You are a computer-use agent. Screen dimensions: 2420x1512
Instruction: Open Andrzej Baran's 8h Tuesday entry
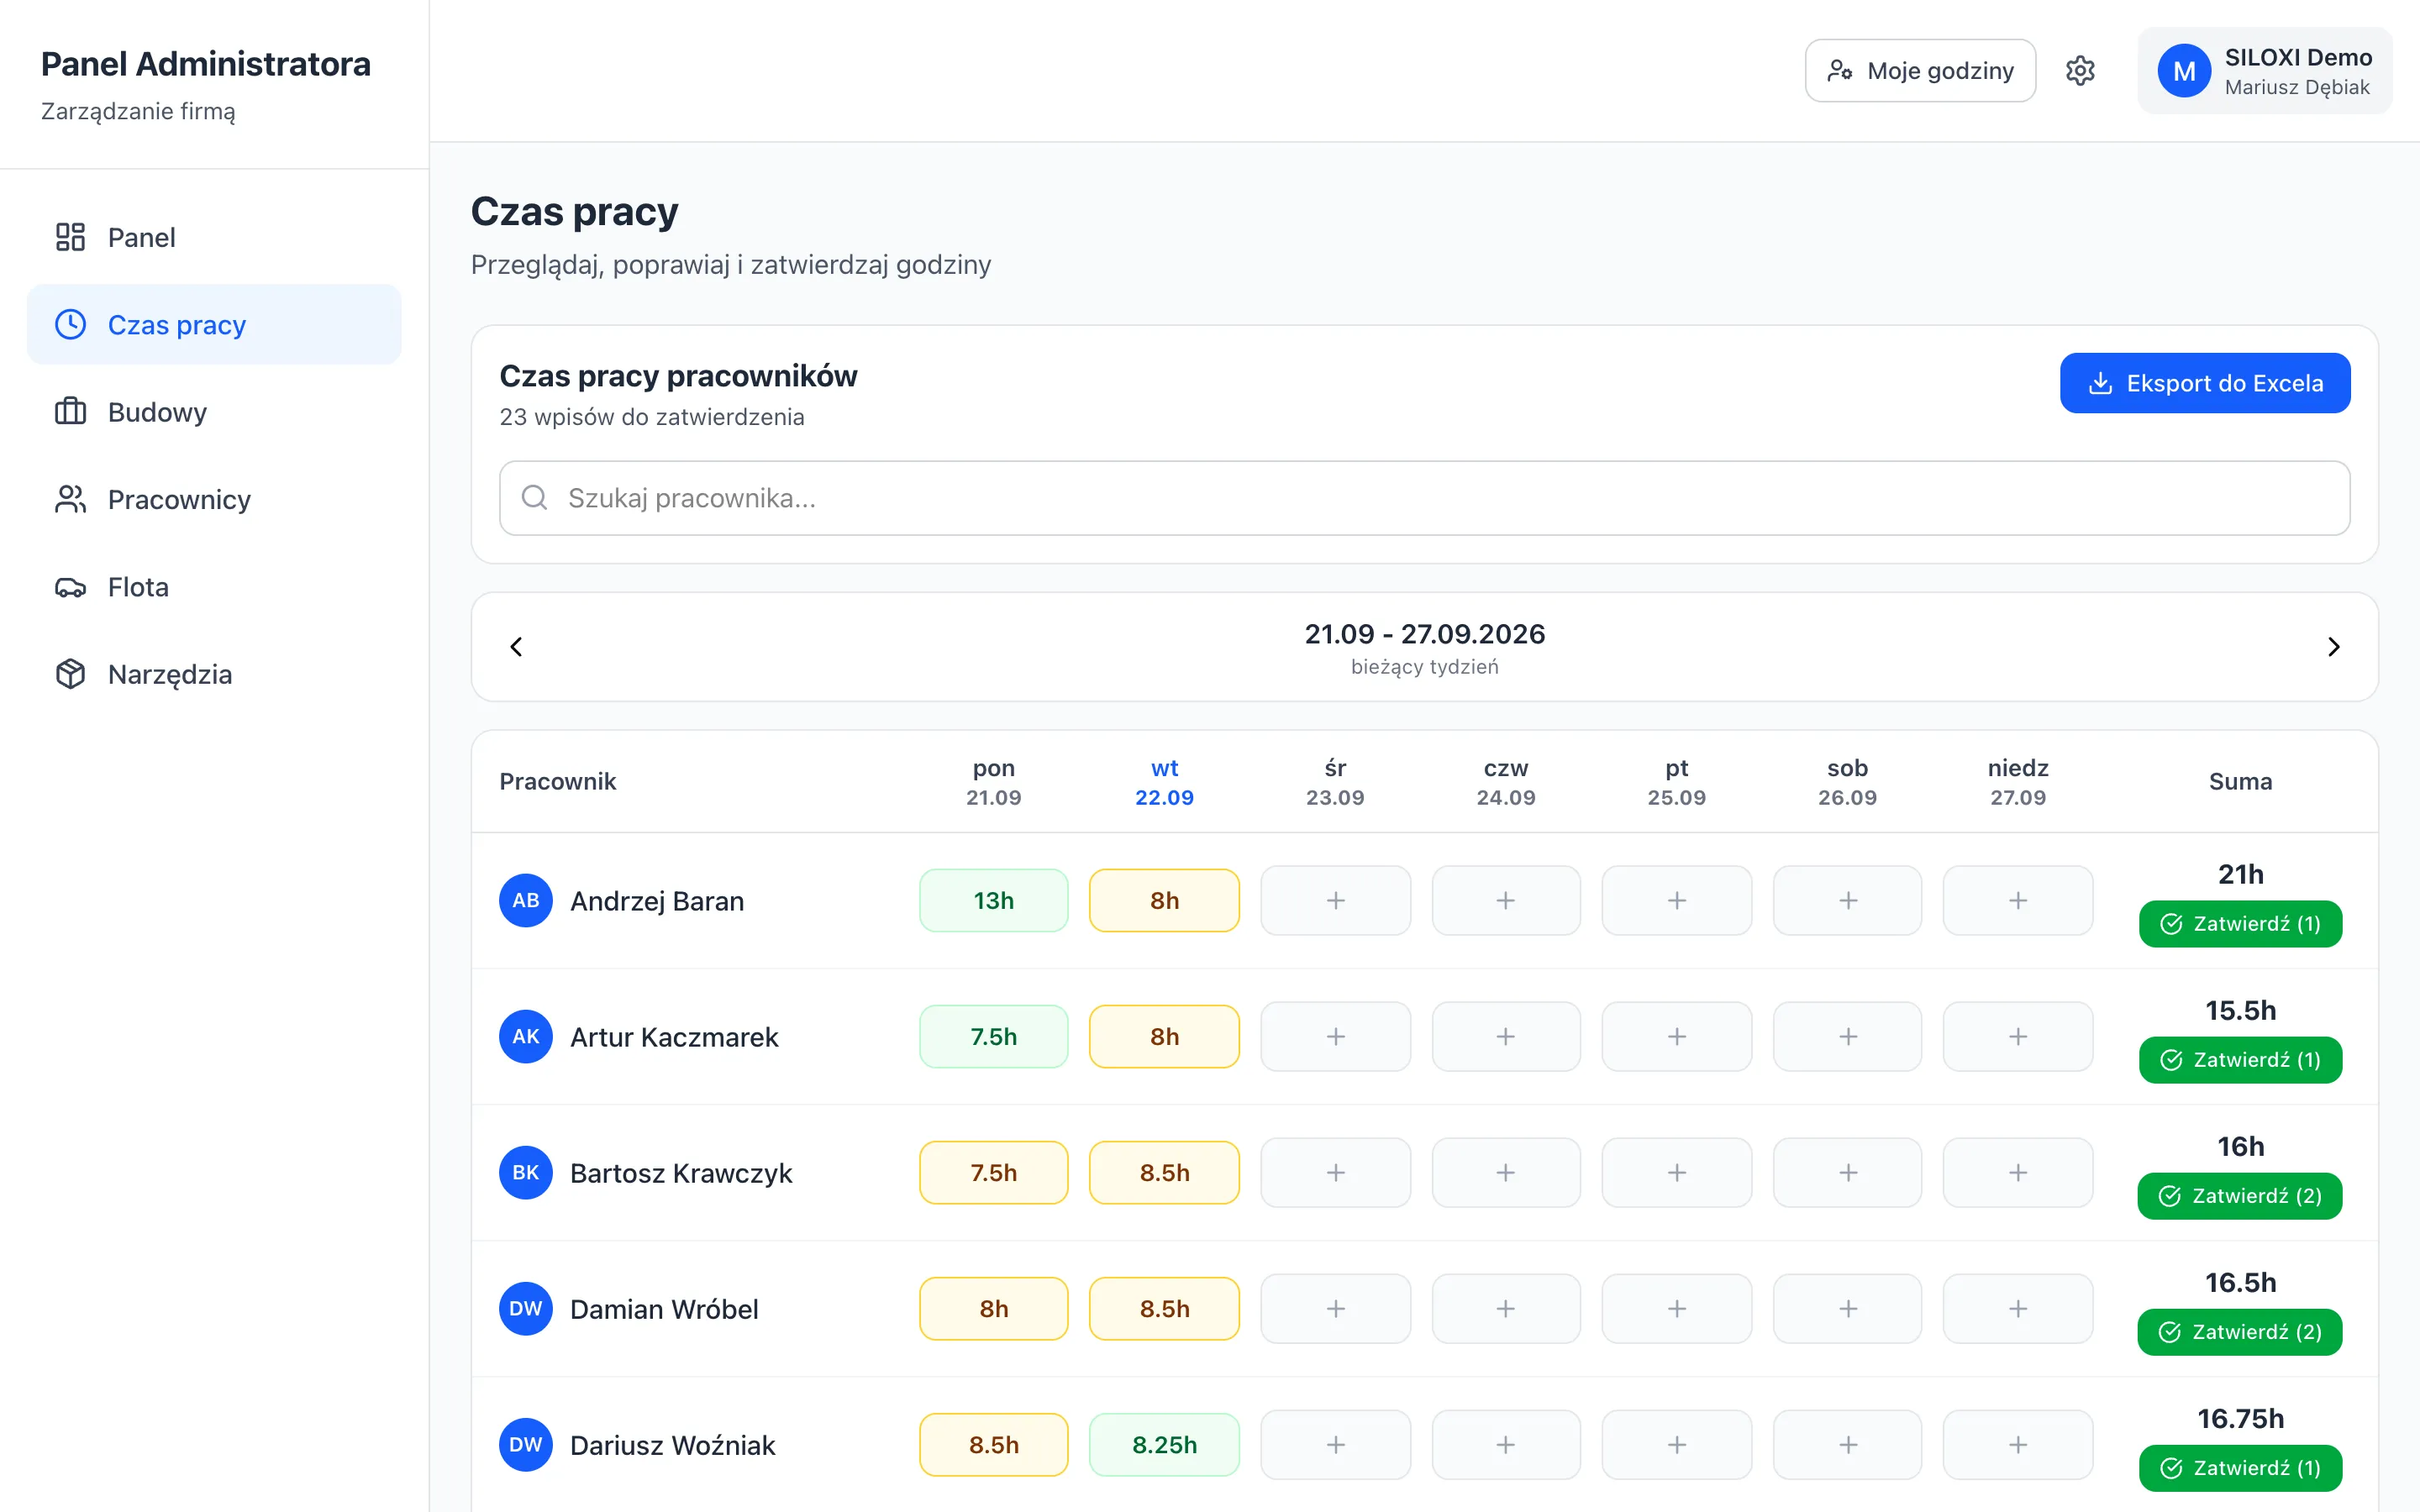point(1164,900)
